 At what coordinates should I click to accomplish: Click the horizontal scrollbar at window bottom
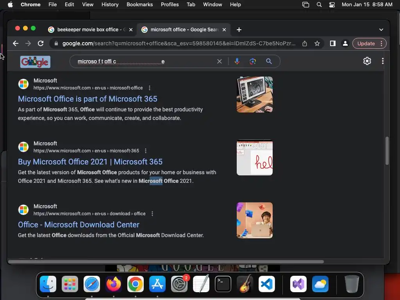click(x=166, y=261)
